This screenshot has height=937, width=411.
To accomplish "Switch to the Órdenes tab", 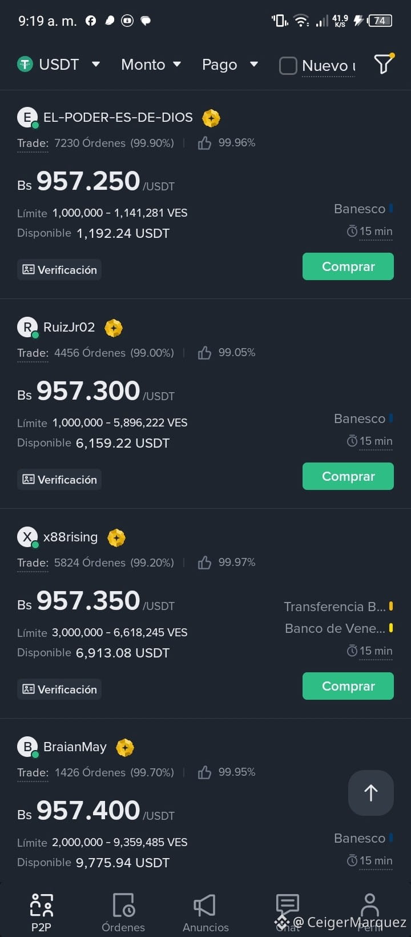I will tap(123, 913).
